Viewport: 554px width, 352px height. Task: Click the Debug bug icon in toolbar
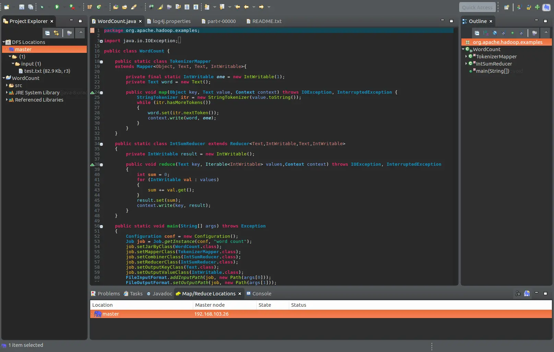click(x=42, y=7)
